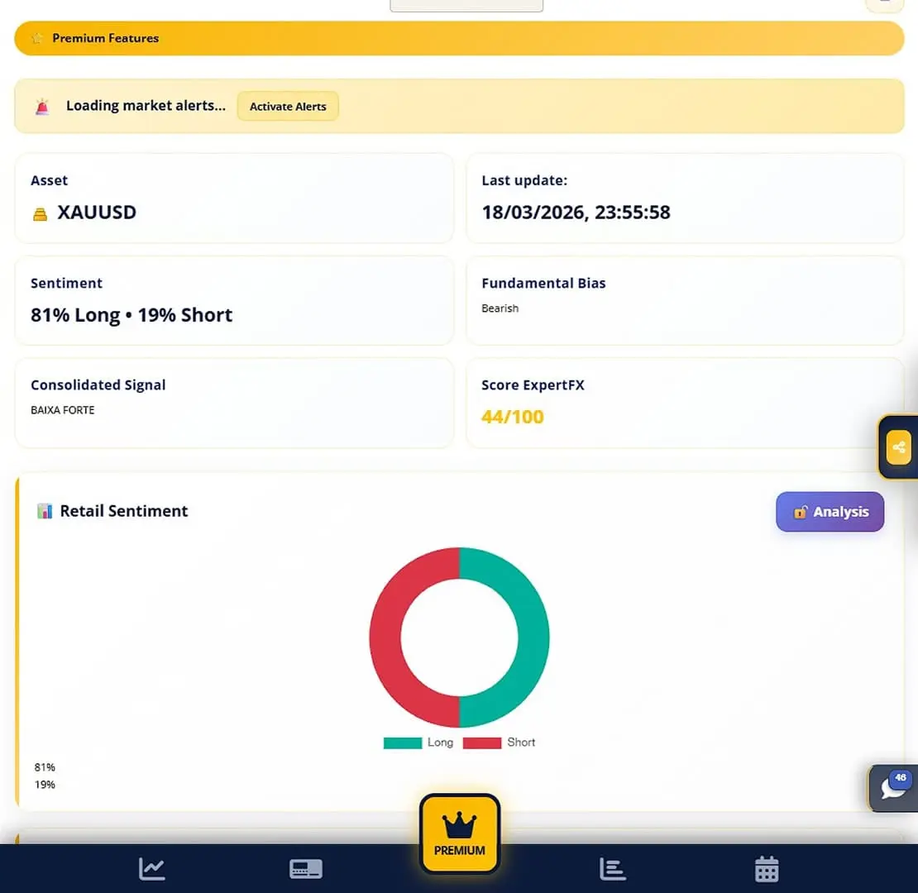918x893 pixels.
Task: Click the BAIXA FORTE signal text
Action: [x=63, y=410]
